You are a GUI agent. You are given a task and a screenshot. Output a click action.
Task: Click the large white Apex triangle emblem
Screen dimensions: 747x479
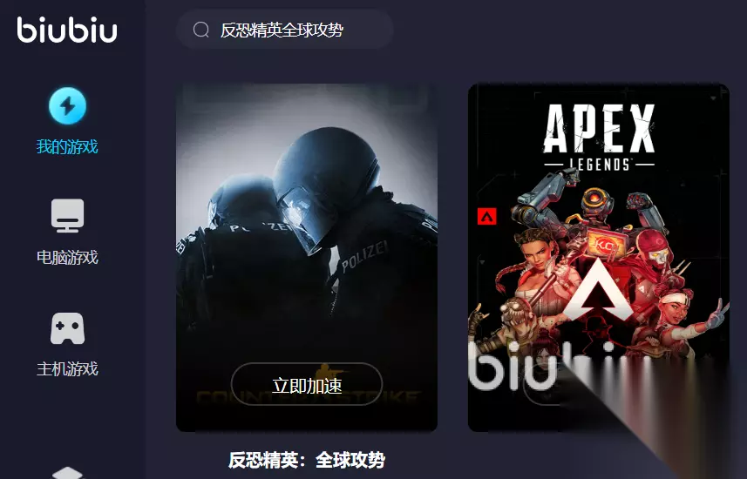[598, 290]
